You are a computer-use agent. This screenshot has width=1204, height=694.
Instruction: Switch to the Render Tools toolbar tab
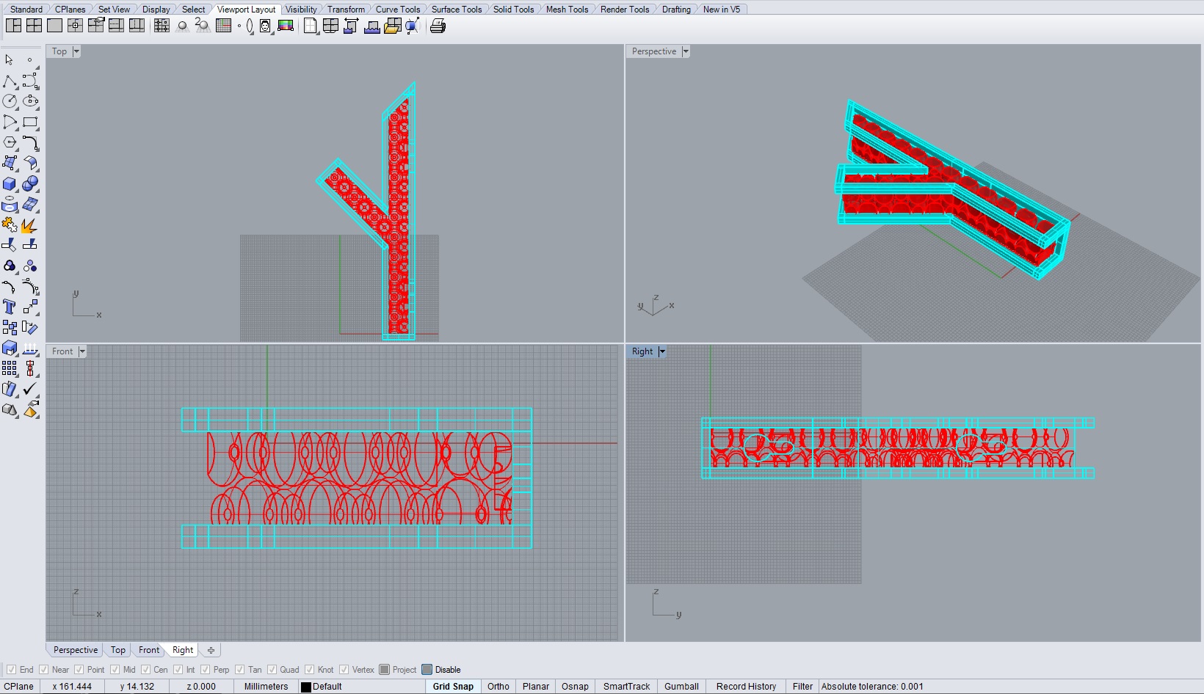pos(625,10)
